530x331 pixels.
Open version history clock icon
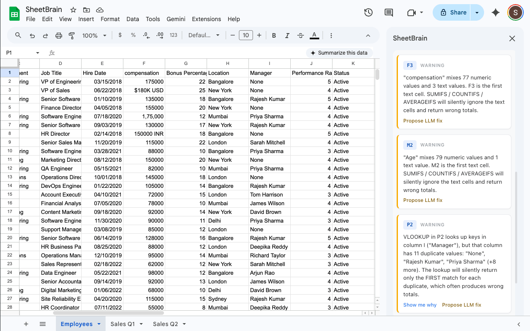click(x=368, y=12)
